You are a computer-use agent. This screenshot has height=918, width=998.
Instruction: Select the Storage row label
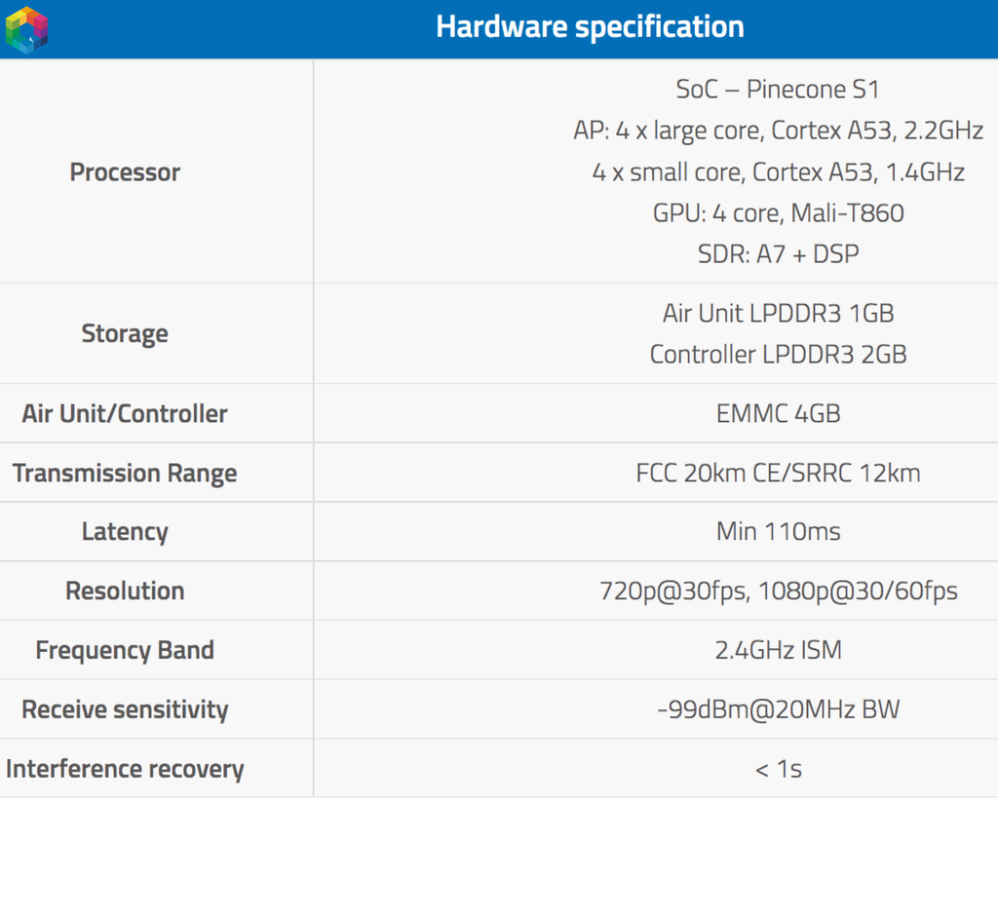coord(125,333)
